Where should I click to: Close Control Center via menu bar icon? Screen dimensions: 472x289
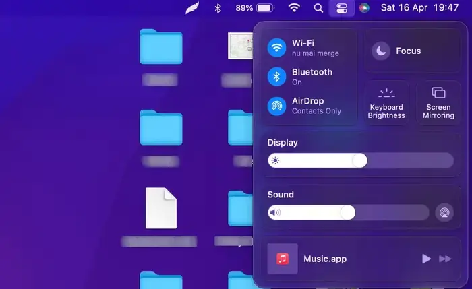(x=341, y=8)
